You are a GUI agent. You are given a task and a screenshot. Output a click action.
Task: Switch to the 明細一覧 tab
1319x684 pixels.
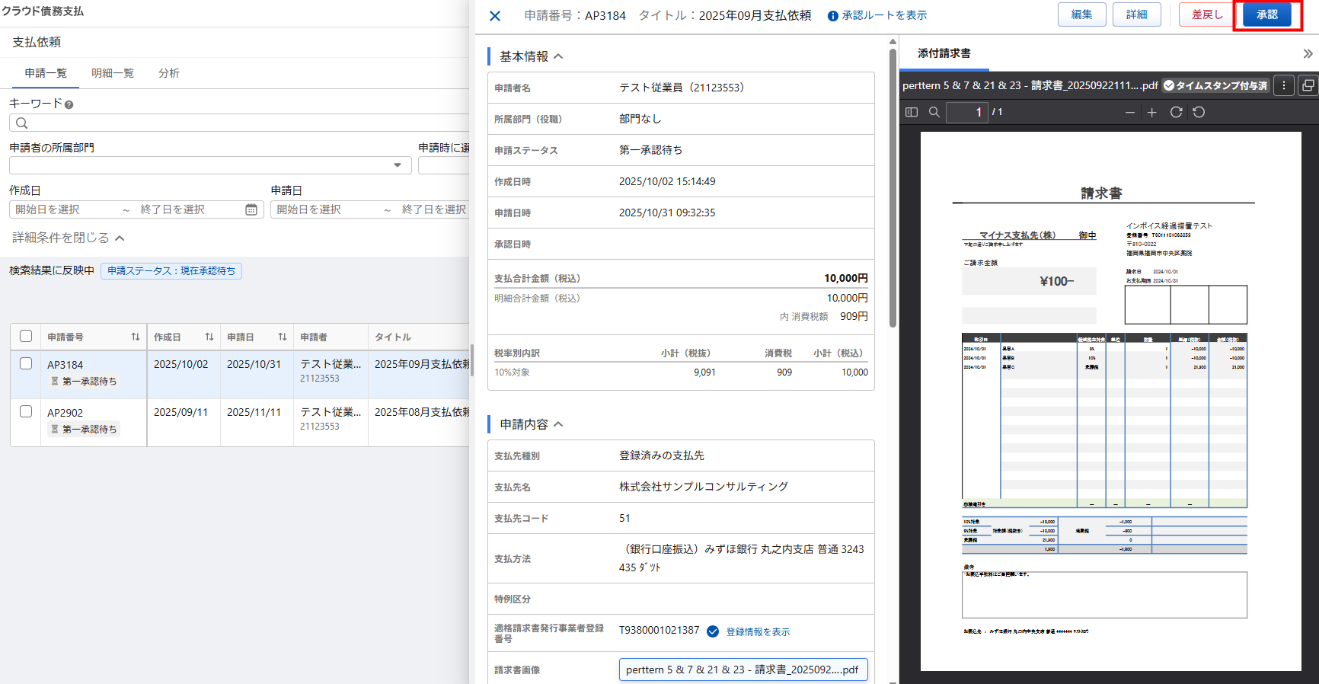point(113,73)
